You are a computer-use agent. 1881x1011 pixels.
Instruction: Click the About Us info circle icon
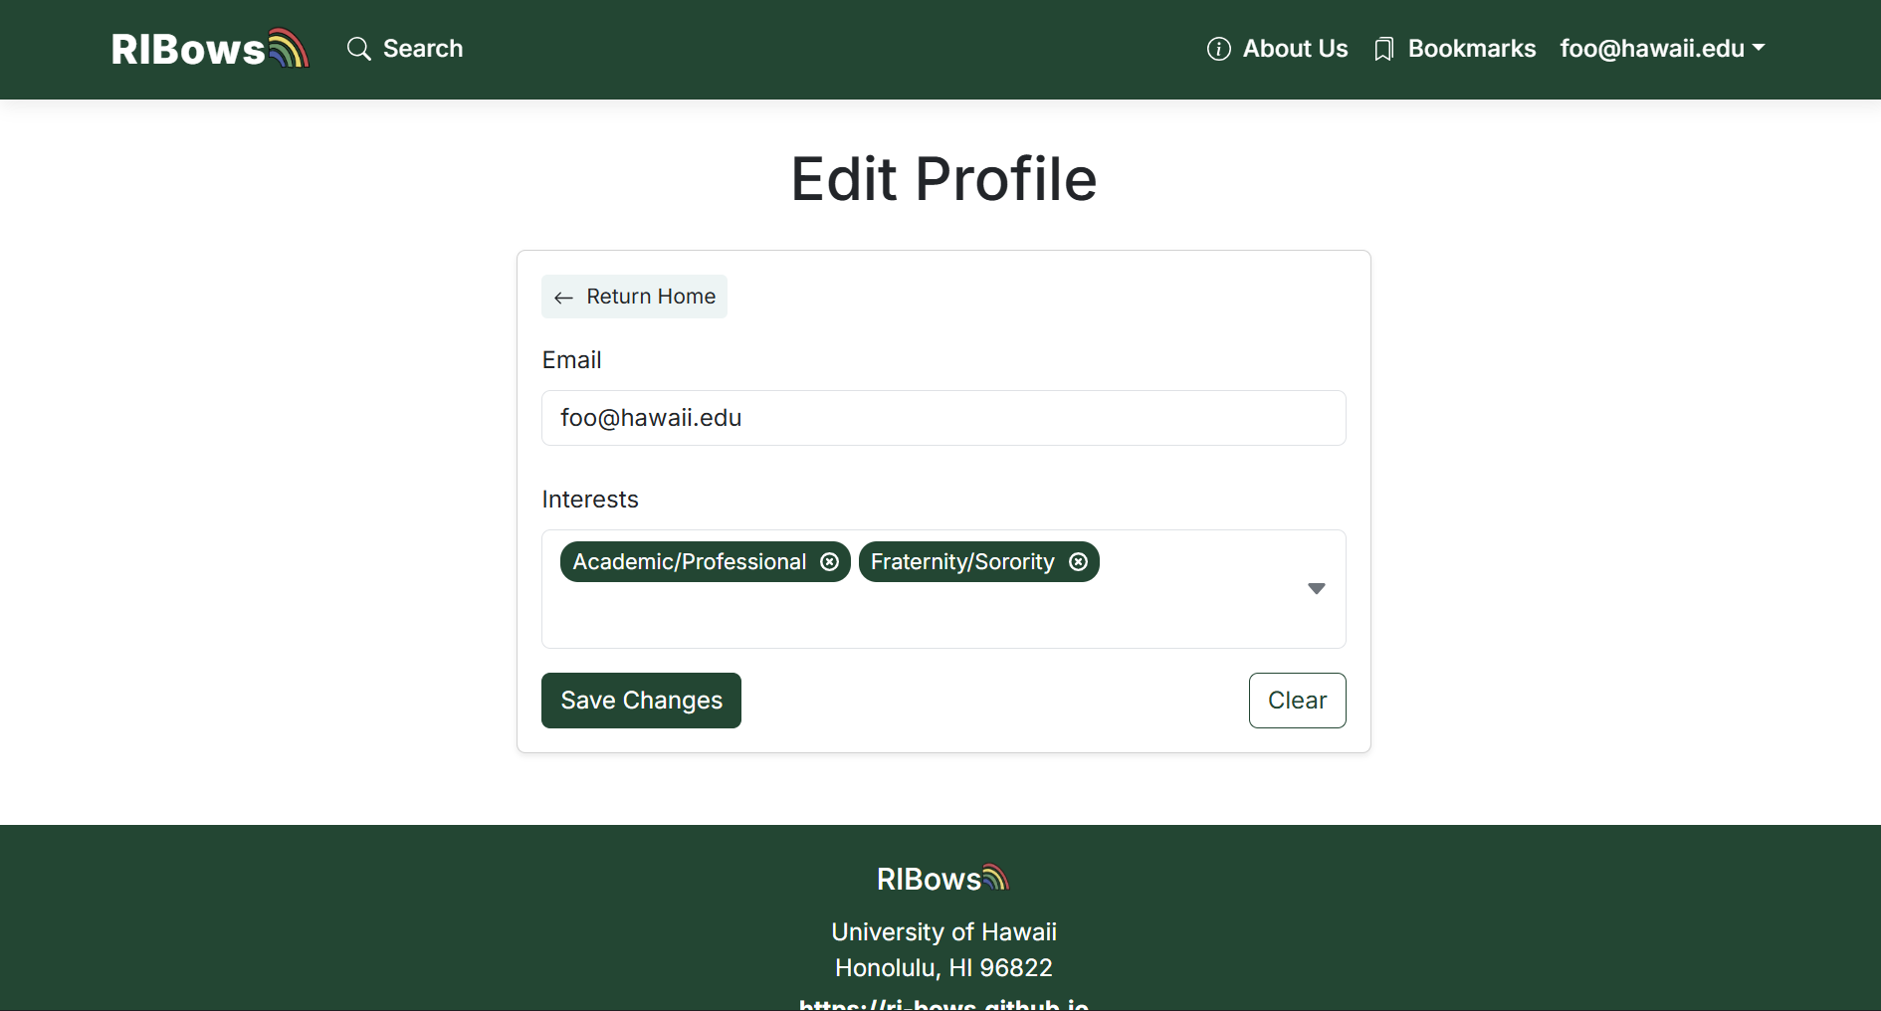[x=1218, y=49]
